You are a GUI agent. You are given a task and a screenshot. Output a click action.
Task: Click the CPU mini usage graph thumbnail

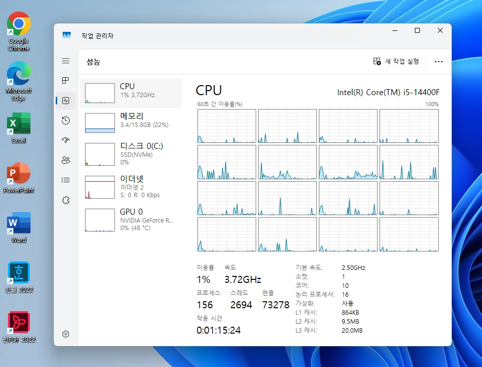100,93
